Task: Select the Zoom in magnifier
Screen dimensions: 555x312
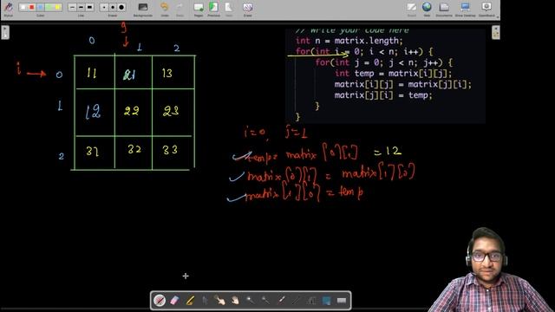Action: click(x=251, y=301)
